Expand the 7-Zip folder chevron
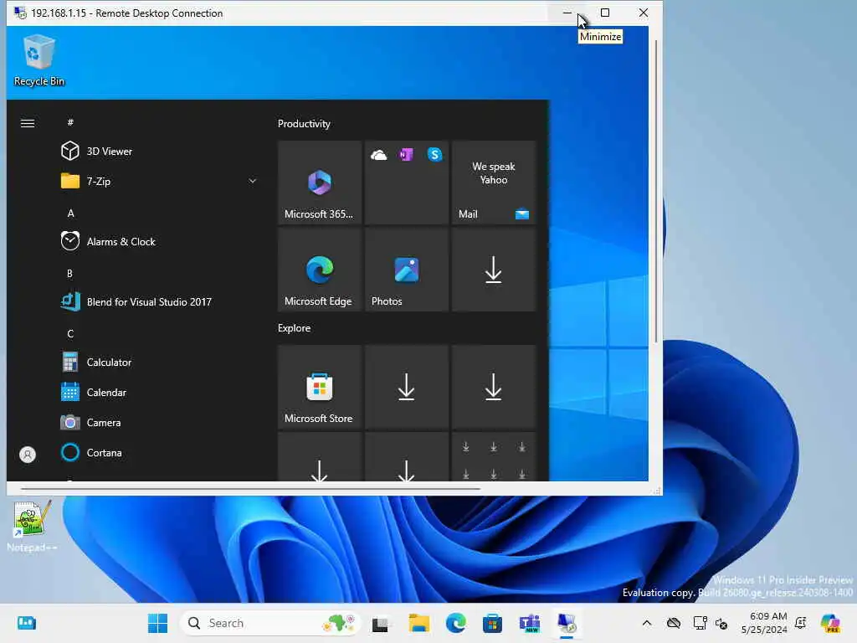 pos(252,181)
